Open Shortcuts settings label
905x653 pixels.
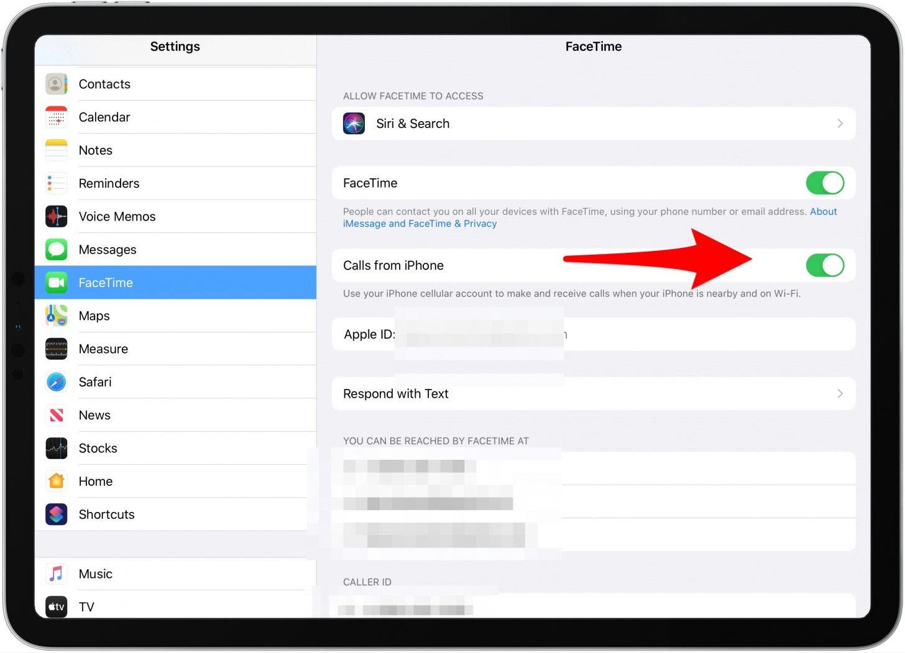click(x=107, y=514)
